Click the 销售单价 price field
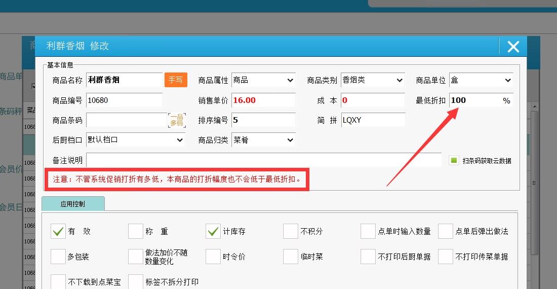The height and width of the screenshot is (289, 557). click(263, 100)
